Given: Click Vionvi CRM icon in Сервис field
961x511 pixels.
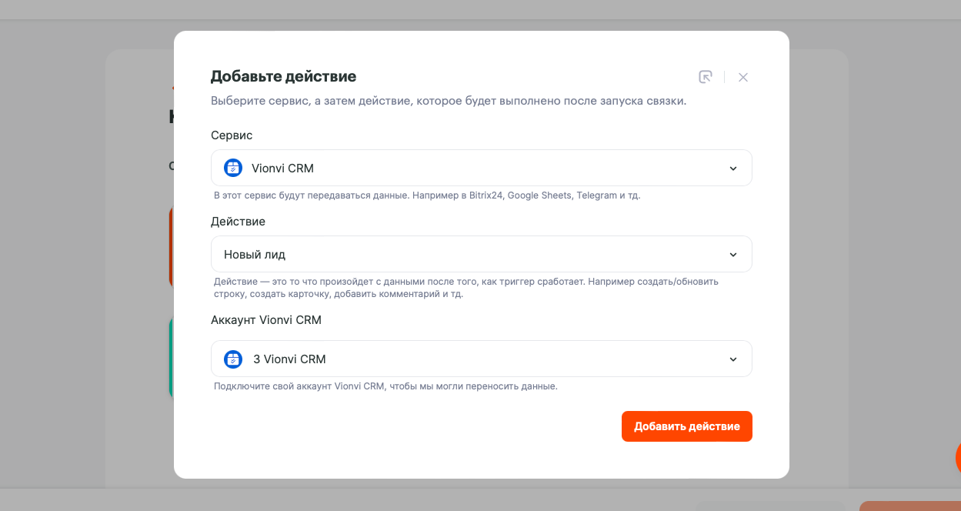Looking at the screenshot, I should pyautogui.click(x=233, y=168).
